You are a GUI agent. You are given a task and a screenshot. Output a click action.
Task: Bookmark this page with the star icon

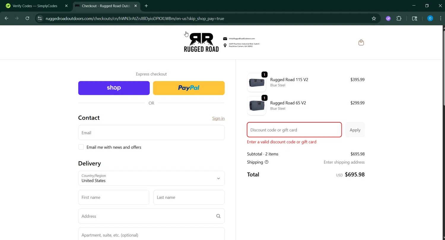pos(374,18)
